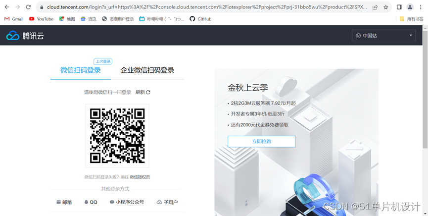Screen dimensions: 428x216
Task: Click the 请使用微信扫一扫登录 instruction text
Action: 107,93
